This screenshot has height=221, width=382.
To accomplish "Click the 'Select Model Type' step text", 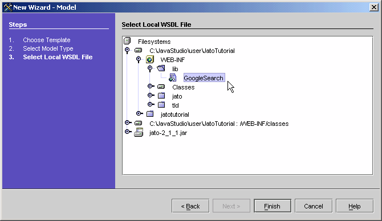I will pos(48,48).
